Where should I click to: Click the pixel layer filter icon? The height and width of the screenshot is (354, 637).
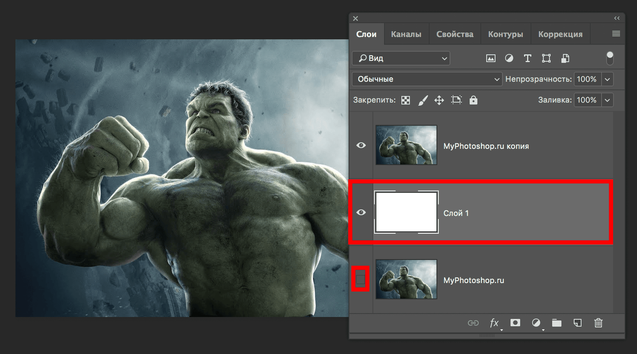490,59
